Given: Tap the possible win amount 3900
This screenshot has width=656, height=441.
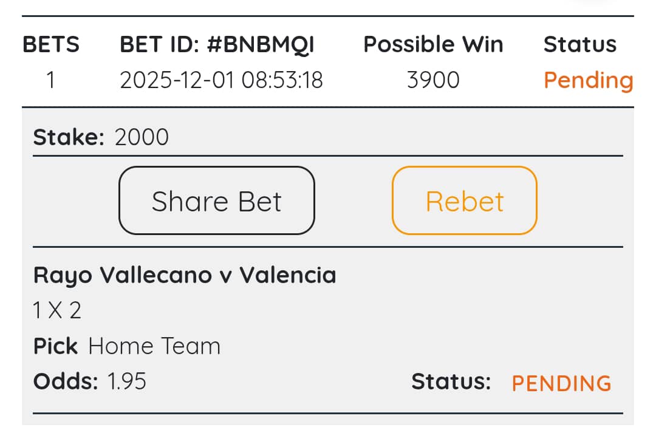Looking at the screenshot, I should click(x=433, y=80).
